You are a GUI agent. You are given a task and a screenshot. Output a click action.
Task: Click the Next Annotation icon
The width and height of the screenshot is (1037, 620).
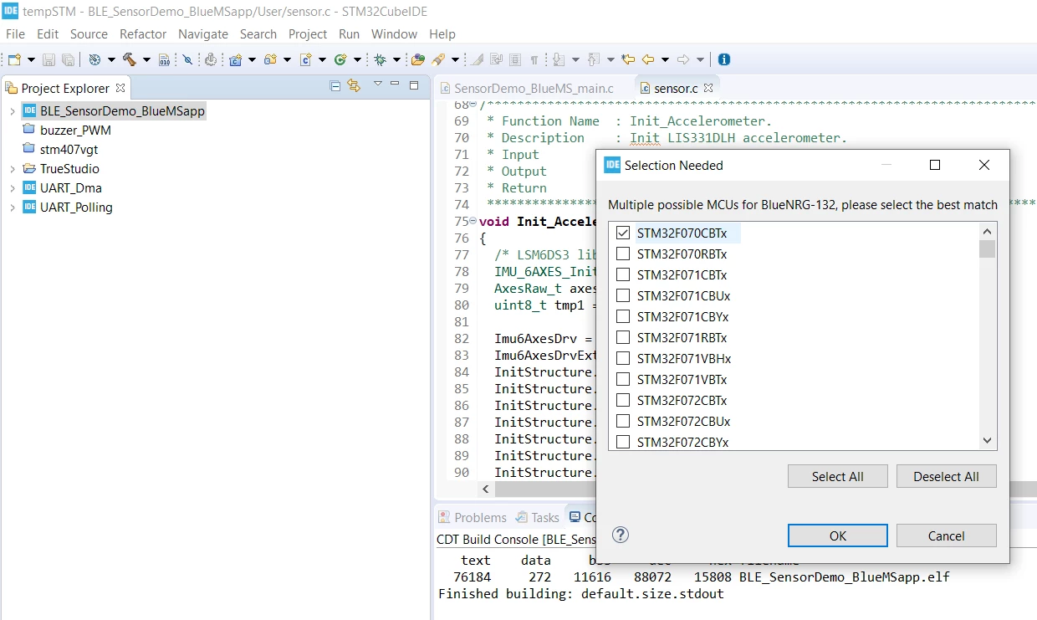click(557, 59)
